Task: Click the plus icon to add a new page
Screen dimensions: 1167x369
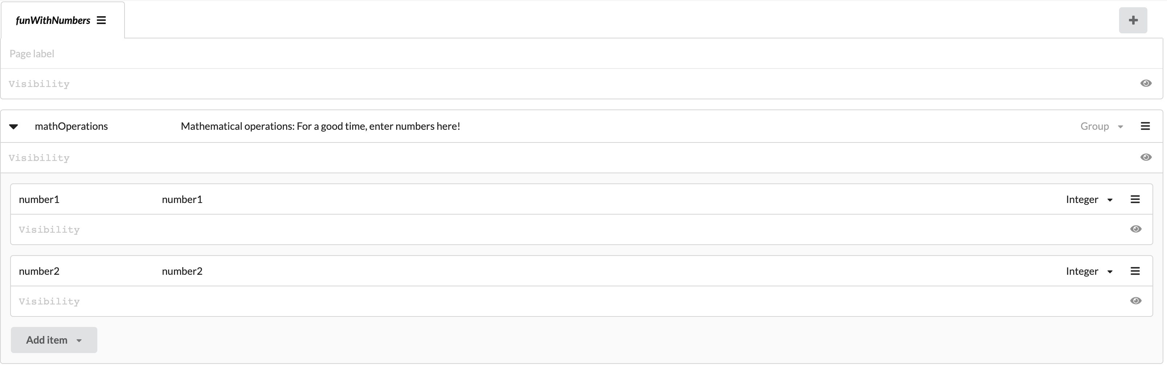Action: 1133,20
